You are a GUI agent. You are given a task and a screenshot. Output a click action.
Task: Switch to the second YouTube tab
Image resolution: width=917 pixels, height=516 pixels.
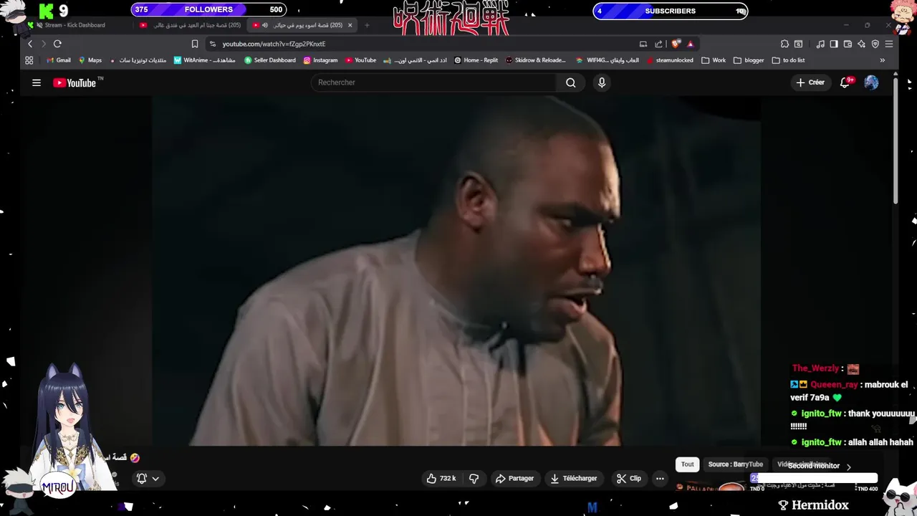[x=190, y=25]
